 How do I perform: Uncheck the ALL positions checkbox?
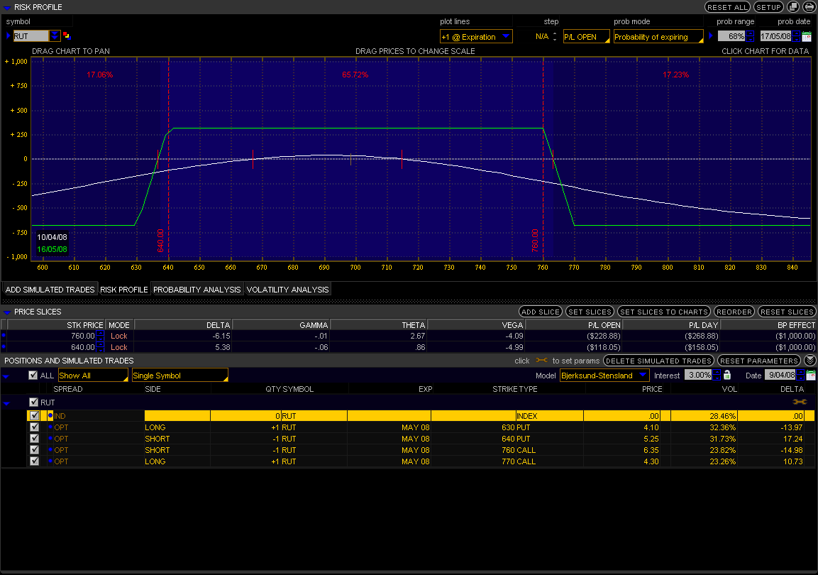pyautogui.click(x=33, y=376)
